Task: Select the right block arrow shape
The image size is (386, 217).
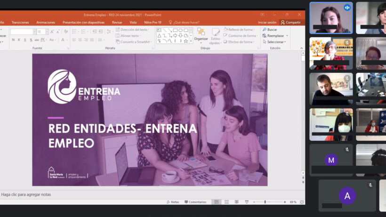Action: (x=175, y=35)
